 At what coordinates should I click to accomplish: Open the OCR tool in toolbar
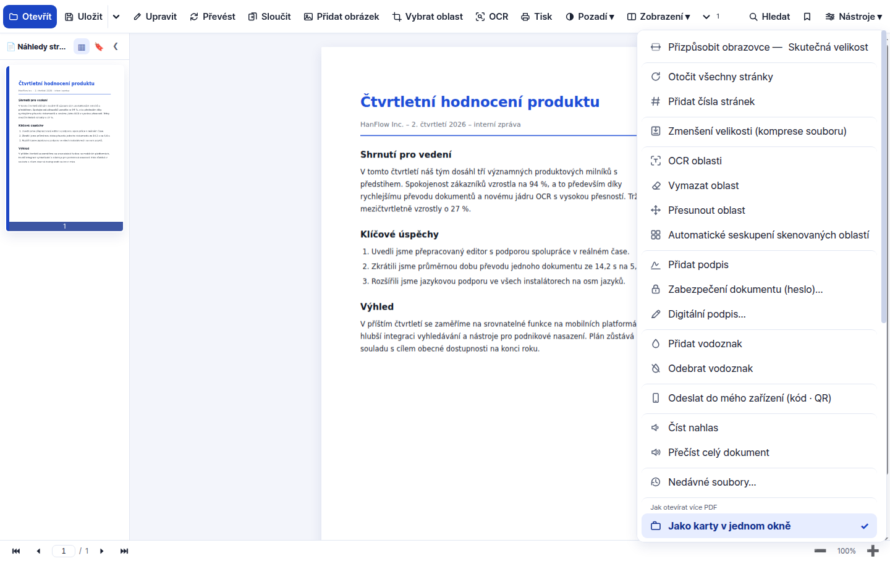pos(492,17)
